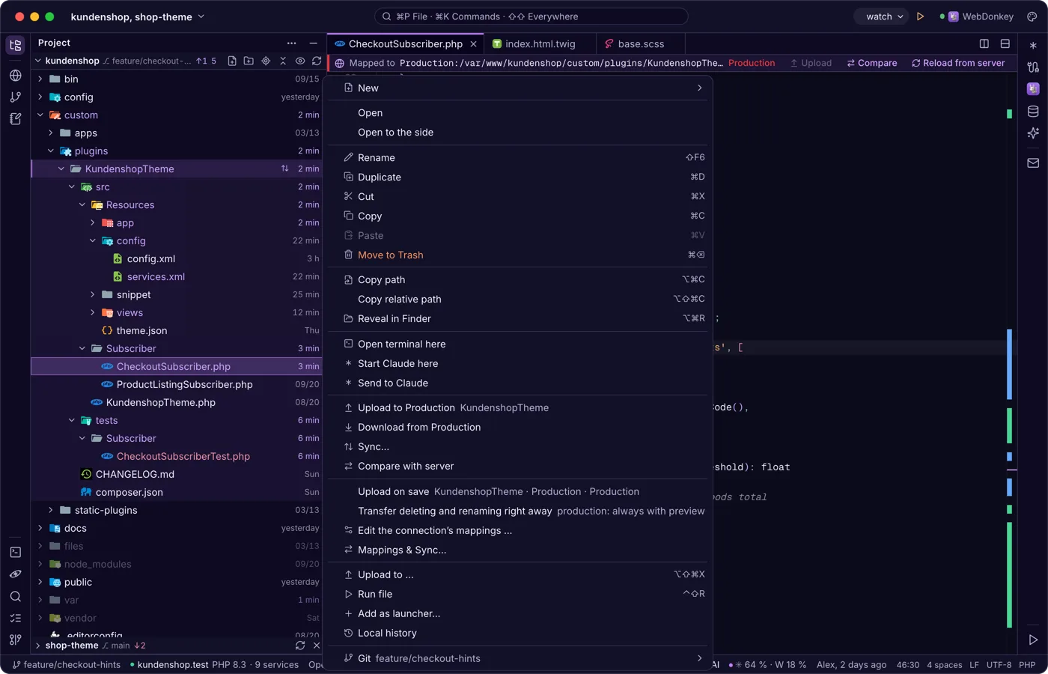Screen dimensions: 1048x674
Task: Open the base.scss editor tab
Action: [x=641, y=43]
